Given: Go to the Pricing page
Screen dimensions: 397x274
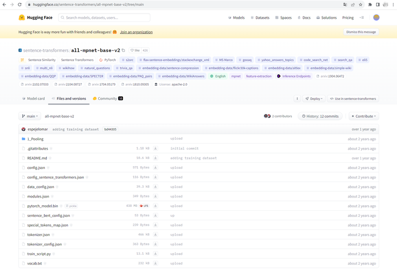Looking at the screenshot, I should 348,18.
